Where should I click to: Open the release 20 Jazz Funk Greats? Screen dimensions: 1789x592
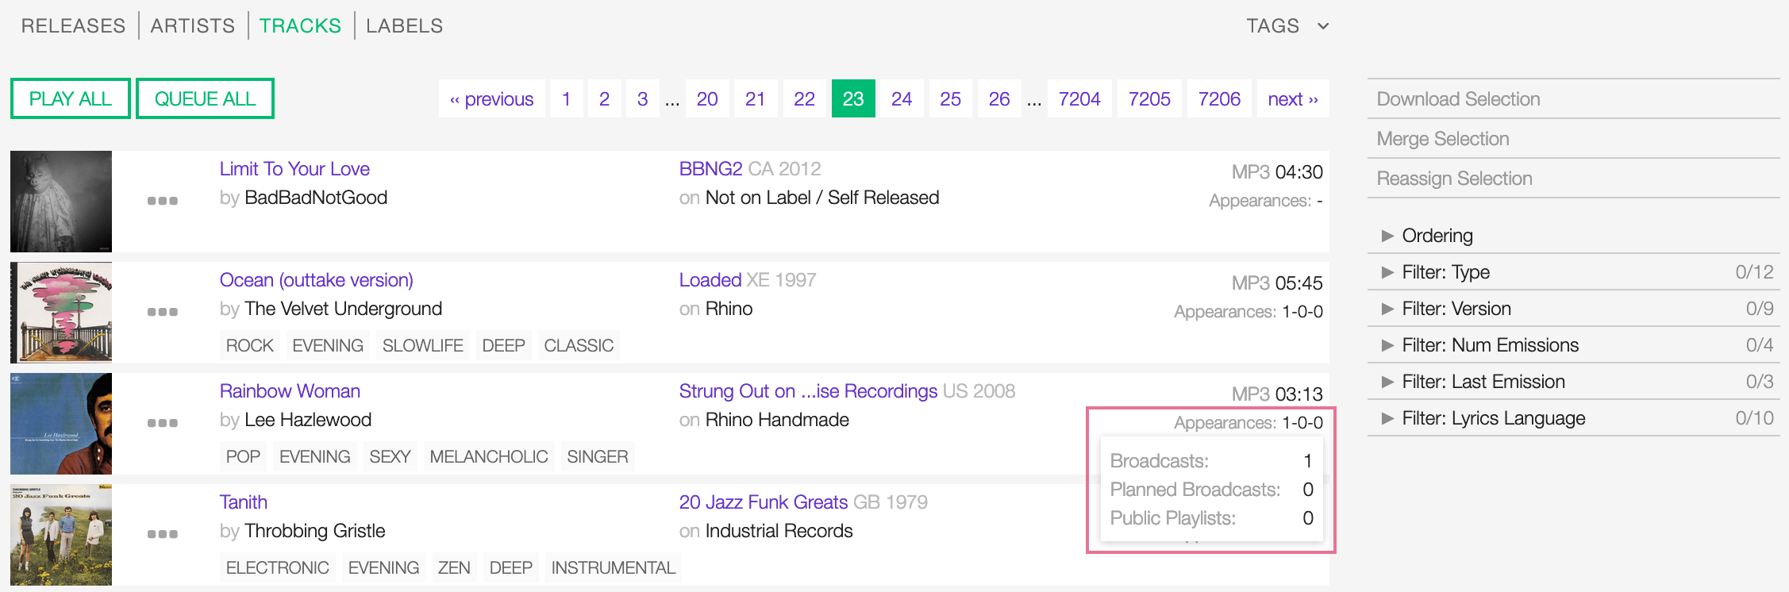coord(764,502)
